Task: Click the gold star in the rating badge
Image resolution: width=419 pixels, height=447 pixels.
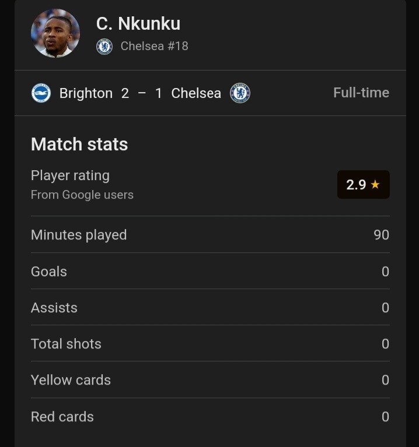Action: coord(375,185)
